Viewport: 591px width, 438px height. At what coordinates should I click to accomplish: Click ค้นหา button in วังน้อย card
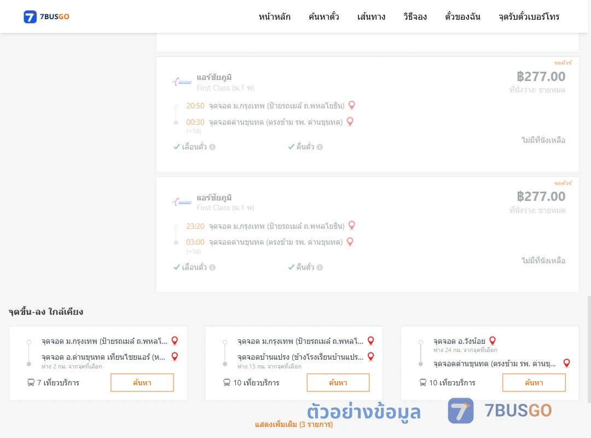[x=534, y=383]
